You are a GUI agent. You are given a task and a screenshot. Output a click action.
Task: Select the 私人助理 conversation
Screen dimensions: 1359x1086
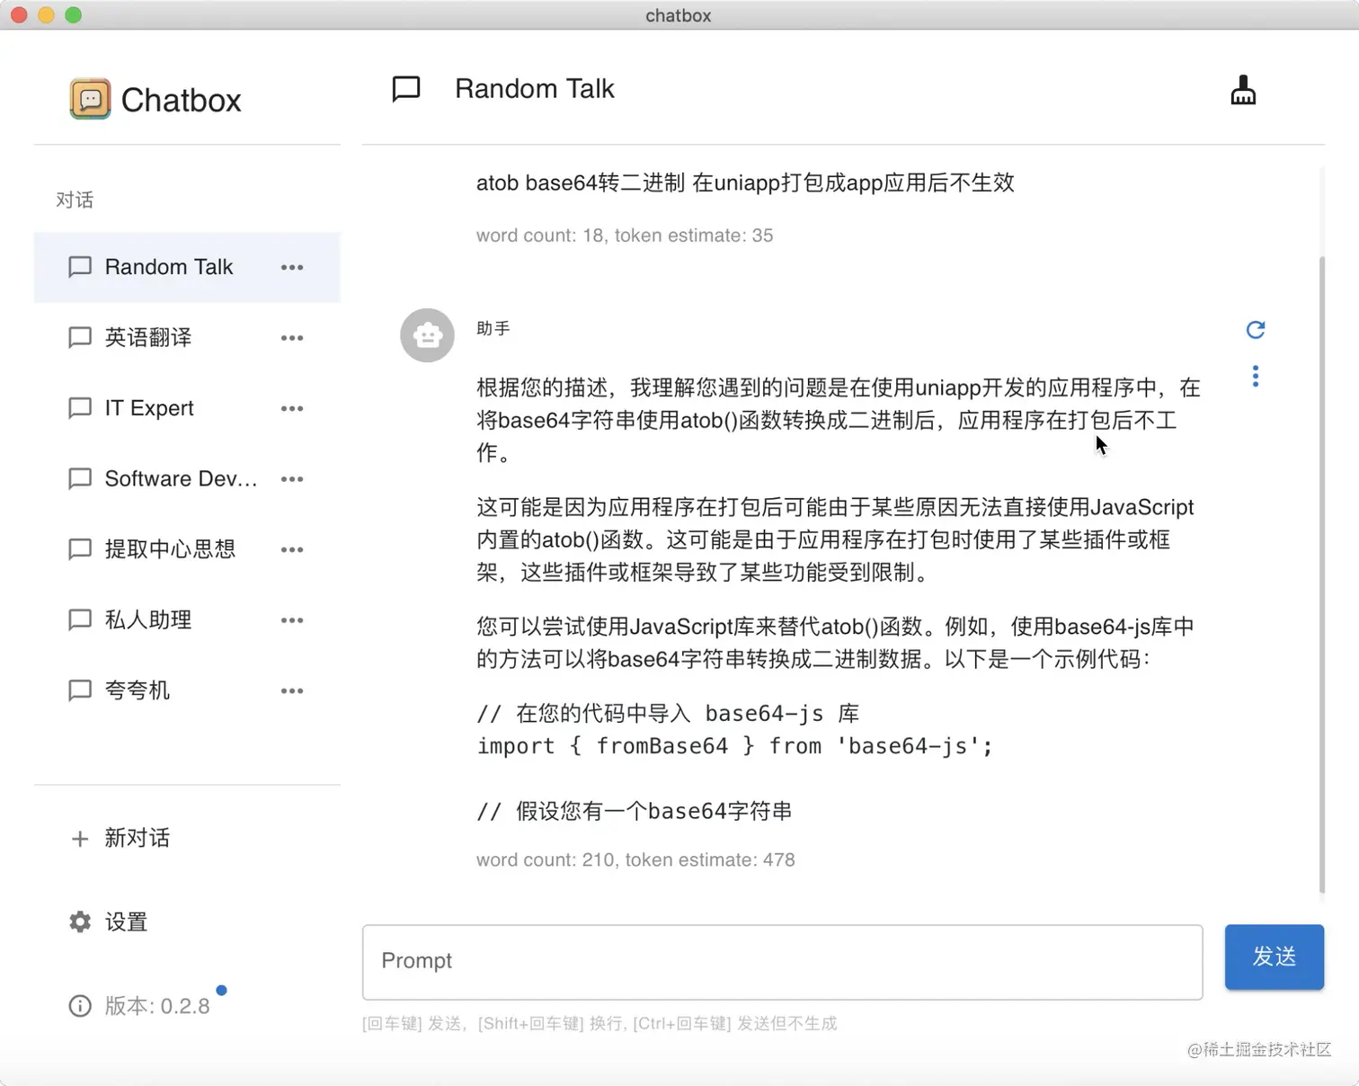(x=187, y=620)
